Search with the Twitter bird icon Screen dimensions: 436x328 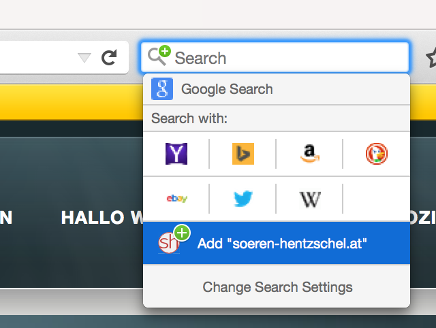(243, 199)
